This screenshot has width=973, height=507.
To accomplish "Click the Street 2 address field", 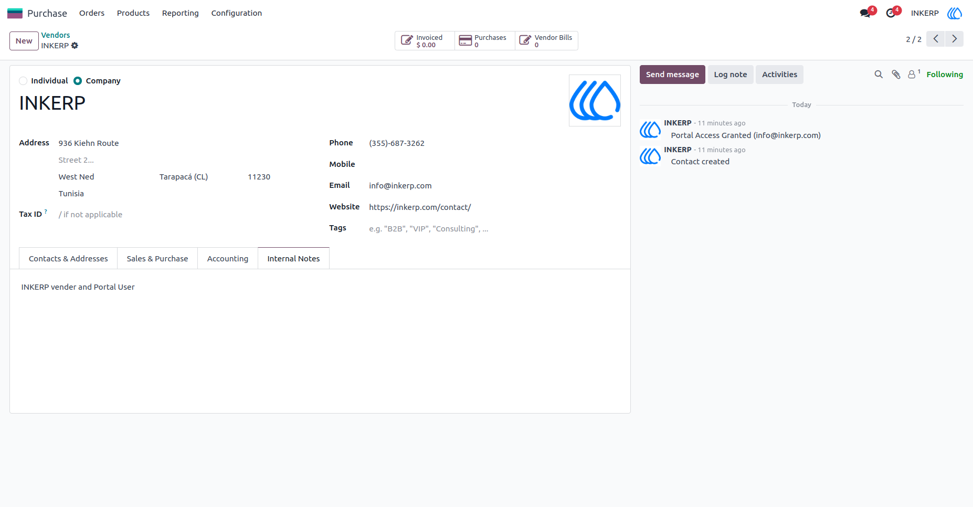I will coord(184,160).
